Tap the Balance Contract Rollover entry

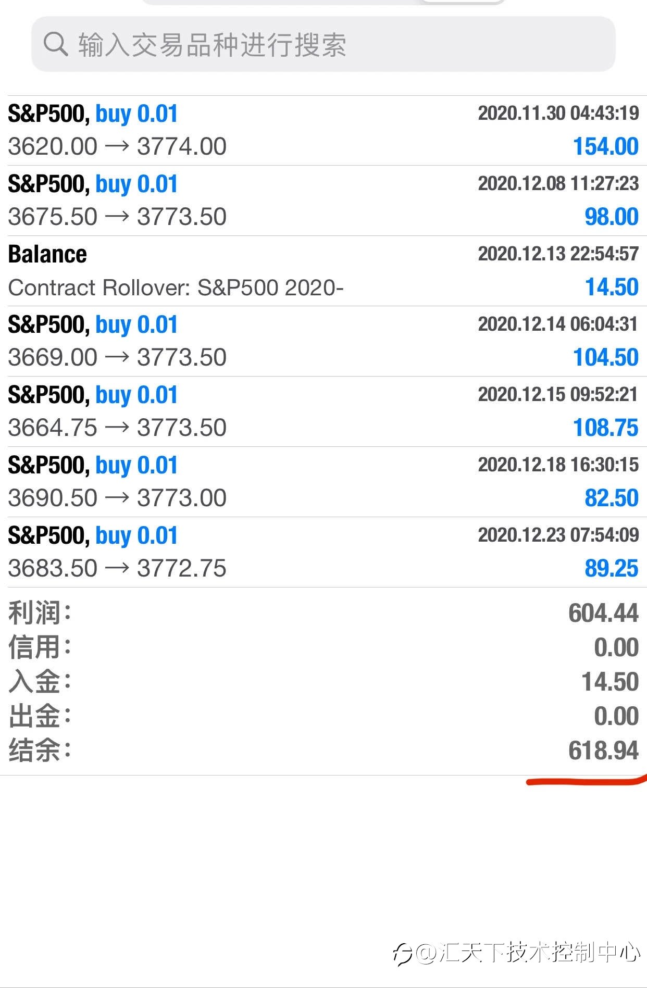[x=323, y=271]
